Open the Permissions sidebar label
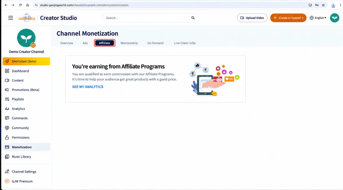This screenshot has width=343, height=190. point(21,137)
